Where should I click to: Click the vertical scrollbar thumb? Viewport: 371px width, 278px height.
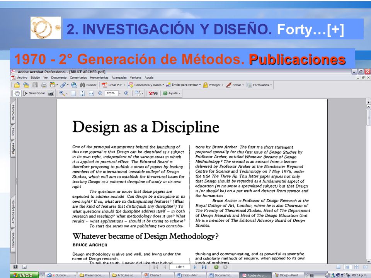[x=368, y=117]
